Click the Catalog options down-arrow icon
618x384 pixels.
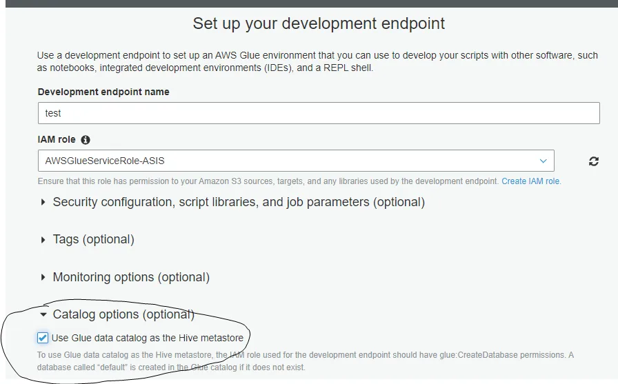(x=43, y=314)
